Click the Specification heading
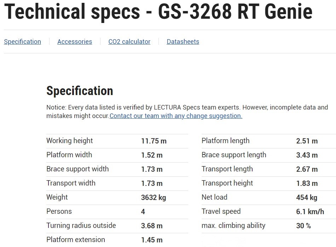The height and width of the screenshot is (247, 336). pos(79,91)
